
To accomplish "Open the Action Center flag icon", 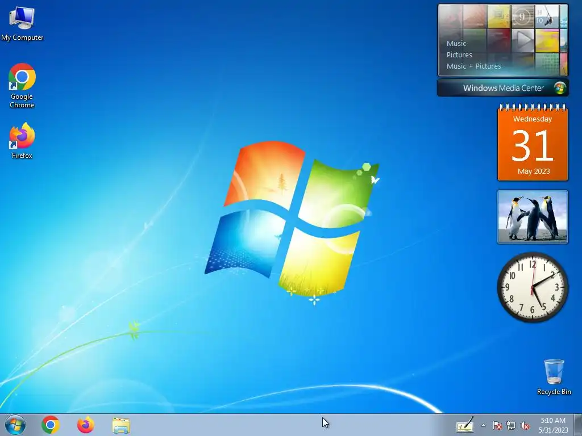I will [497, 425].
